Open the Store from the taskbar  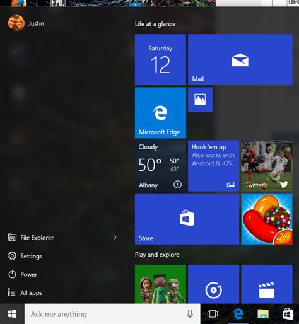tap(288, 314)
